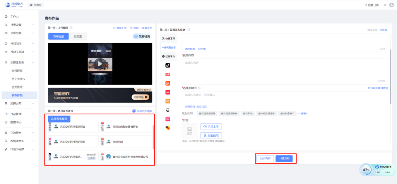397x184 pixels.
Task: Select the pink Bilibili platform icon
Action: tap(168, 119)
